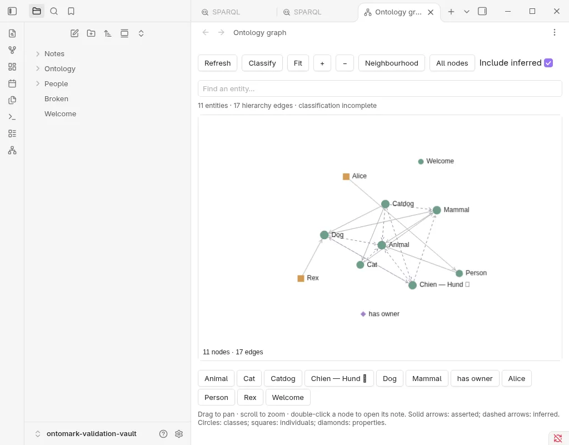Screen dimensions: 569x445
Task: Open the bookmarks panel icon
Action: 71,11
